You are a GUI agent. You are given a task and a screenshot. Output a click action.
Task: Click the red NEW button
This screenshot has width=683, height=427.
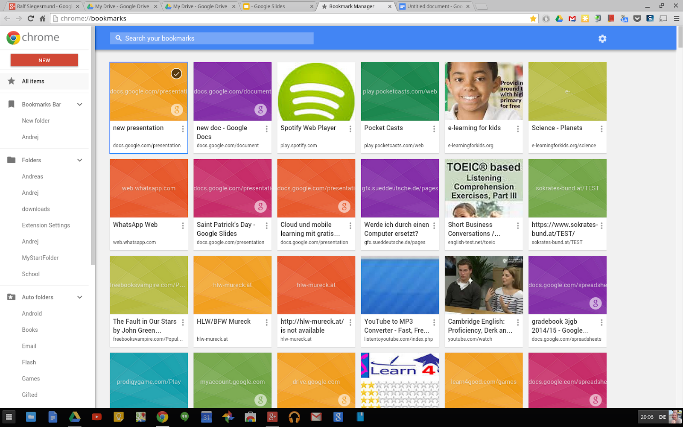pos(44,60)
